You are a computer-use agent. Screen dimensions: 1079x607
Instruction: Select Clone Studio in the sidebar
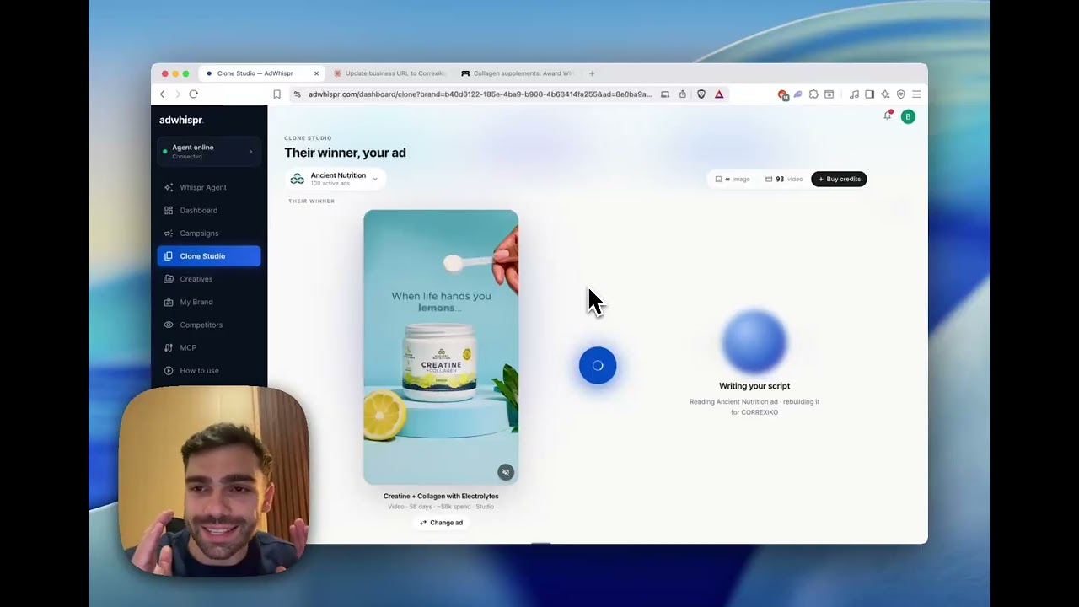[209, 256]
